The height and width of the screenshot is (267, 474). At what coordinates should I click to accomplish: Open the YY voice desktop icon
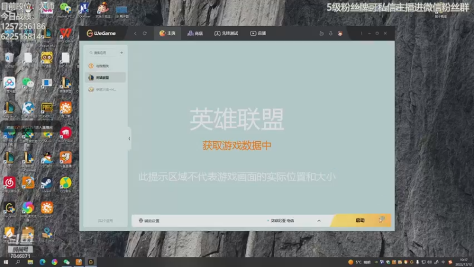click(47, 59)
